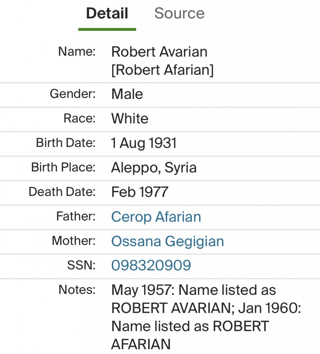Click the birth place Aleppo, Syria
This screenshot has height=354, width=320.
point(154,168)
